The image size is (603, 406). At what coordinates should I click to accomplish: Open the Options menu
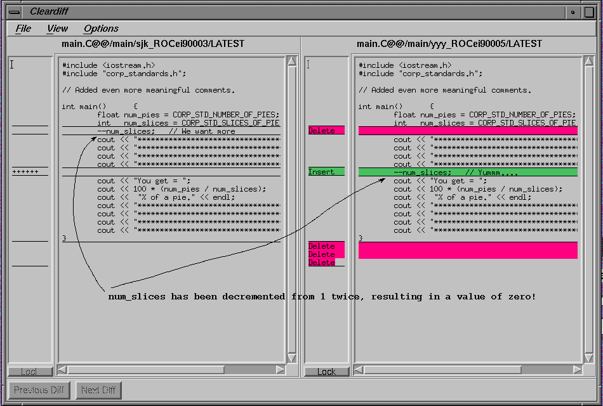pyautogui.click(x=101, y=29)
